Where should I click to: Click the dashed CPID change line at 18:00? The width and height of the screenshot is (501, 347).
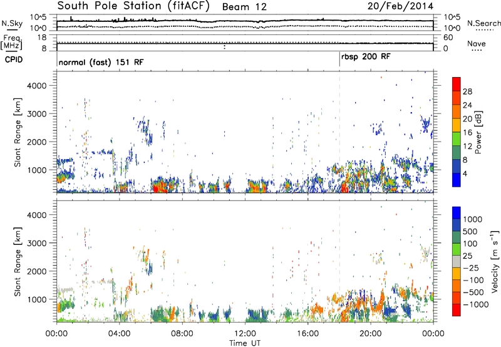coord(339,131)
